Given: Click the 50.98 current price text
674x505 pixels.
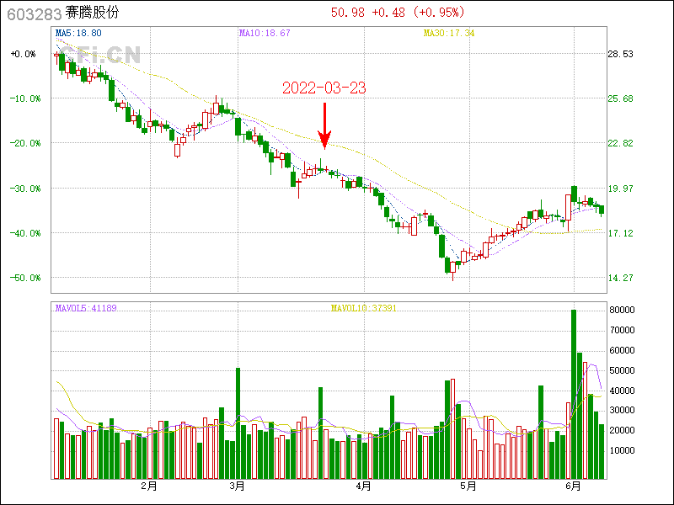Looking at the screenshot, I should 349,13.
